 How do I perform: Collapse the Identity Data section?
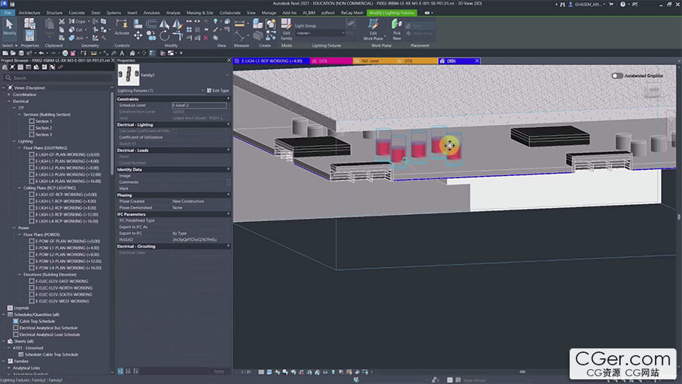(x=229, y=169)
